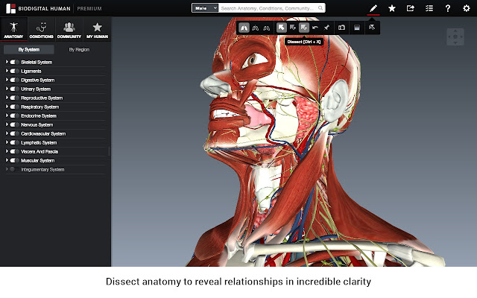Screen dimensions: 477x298
Task: Open settings gear icon
Action: pos(467,8)
